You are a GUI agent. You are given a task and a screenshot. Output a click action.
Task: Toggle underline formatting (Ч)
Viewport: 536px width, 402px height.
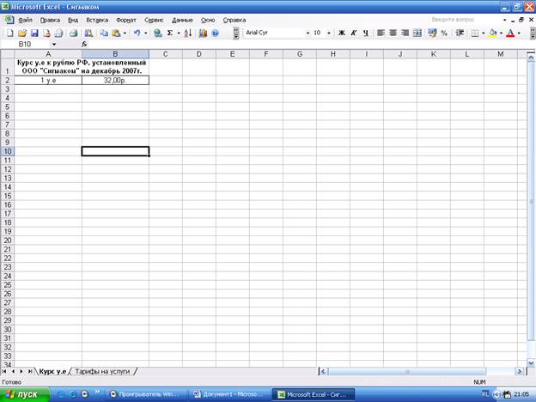pos(366,33)
